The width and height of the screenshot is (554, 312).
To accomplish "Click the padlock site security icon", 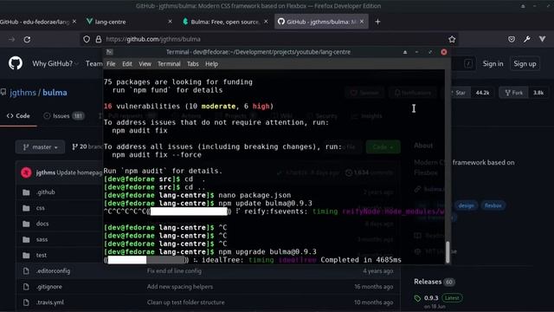I will coord(99,39).
